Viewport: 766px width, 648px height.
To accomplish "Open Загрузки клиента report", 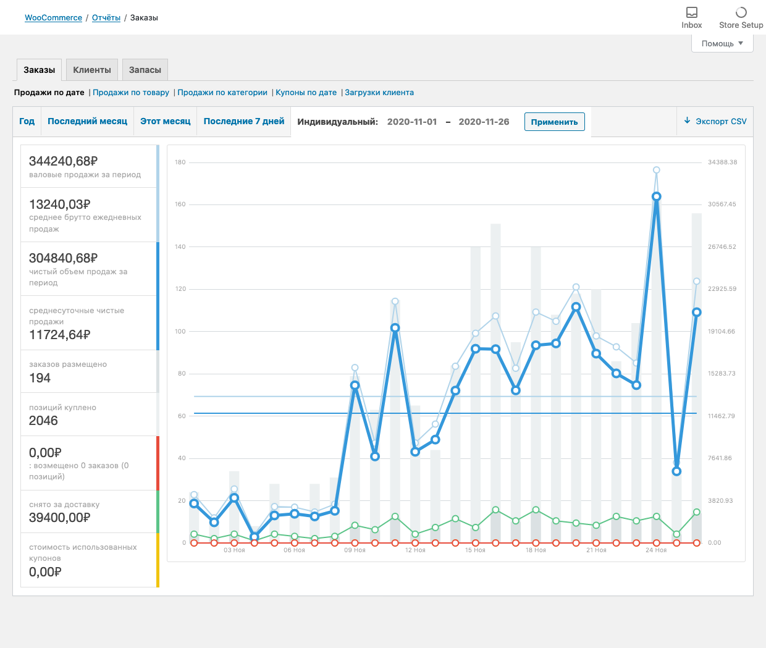I will [379, 93].
